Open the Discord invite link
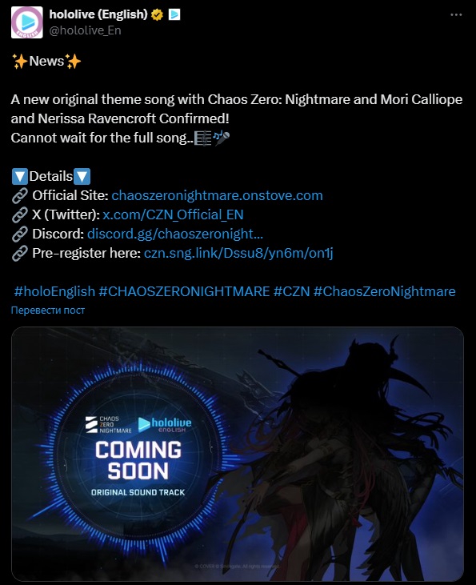Image resolution: width=476 pixels, height=585 pixels. click(x=175, y=234)
